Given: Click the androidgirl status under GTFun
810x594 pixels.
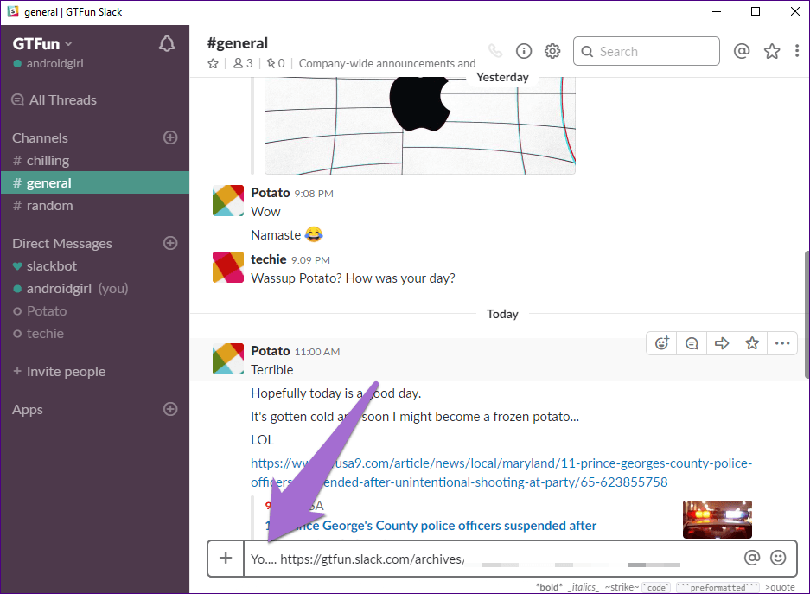Looking at the screenshot, I should click(48, 63).
